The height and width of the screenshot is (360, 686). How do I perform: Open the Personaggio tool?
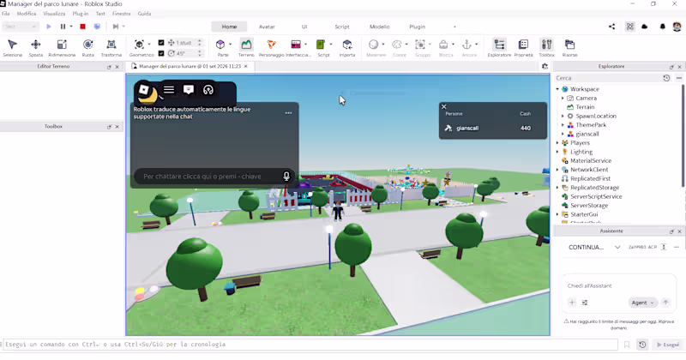(271, 48)
